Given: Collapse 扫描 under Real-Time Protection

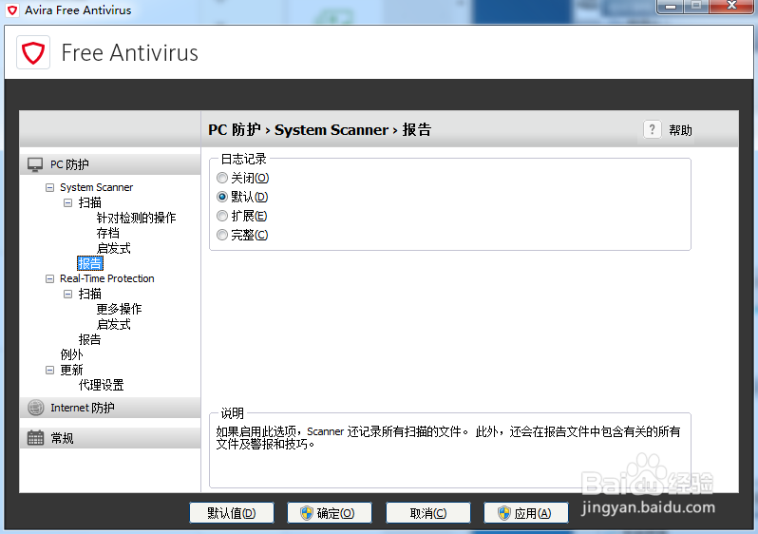Looking at the screenshot, I should tap(68, 295).
